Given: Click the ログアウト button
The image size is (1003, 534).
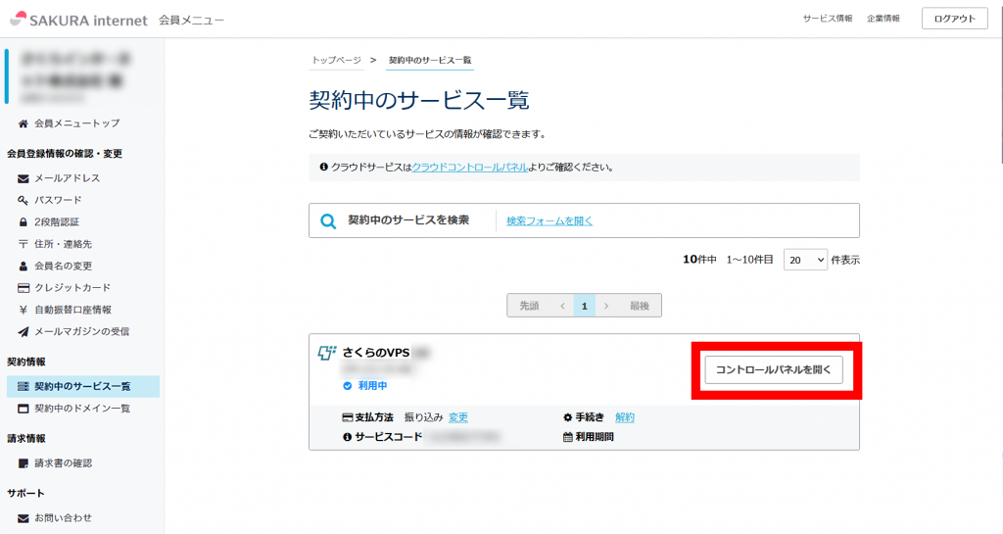Looking at the screenshot, I should click(954, 19).
